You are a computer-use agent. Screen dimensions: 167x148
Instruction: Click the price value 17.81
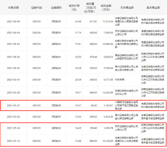point(78,44)
